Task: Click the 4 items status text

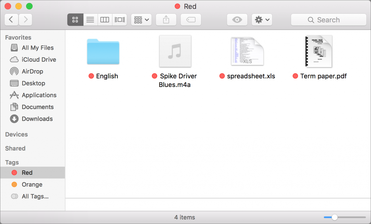Action: pos(185,217)
